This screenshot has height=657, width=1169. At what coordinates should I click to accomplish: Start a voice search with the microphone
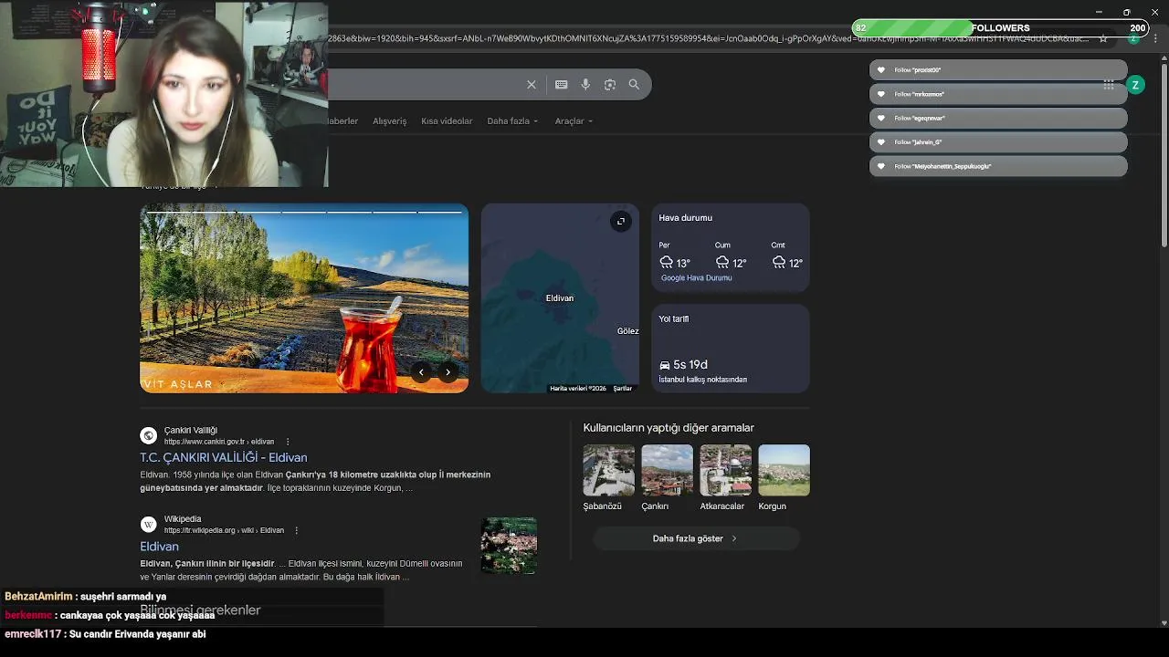(585, 84)
